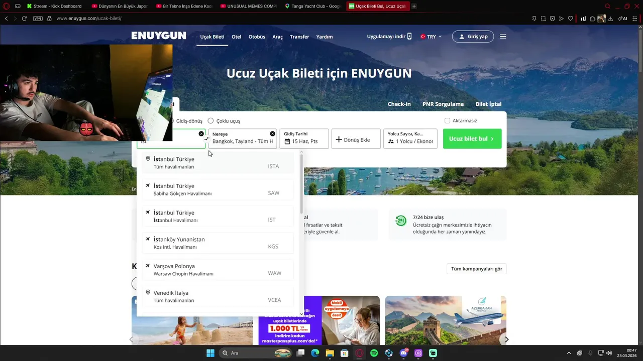
Task: Open the Bilet İptal link
Action: pos(488,104)
